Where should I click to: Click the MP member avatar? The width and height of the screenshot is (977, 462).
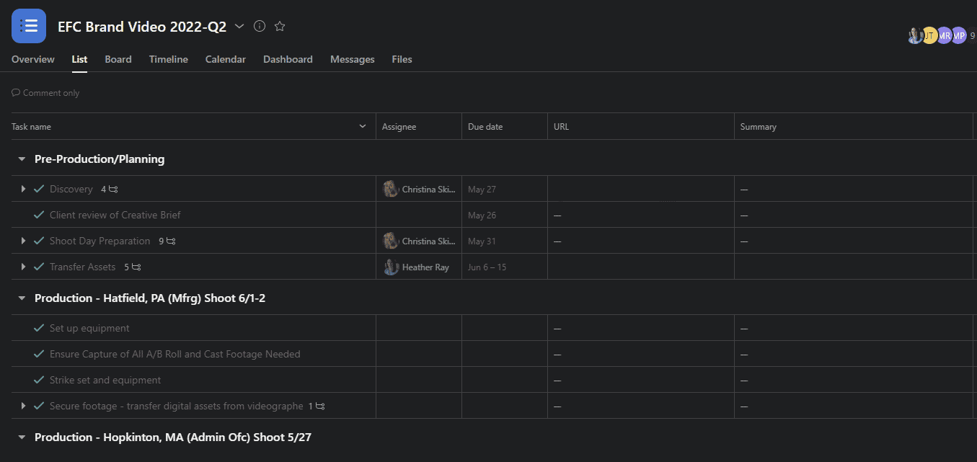tap(958, 35)
